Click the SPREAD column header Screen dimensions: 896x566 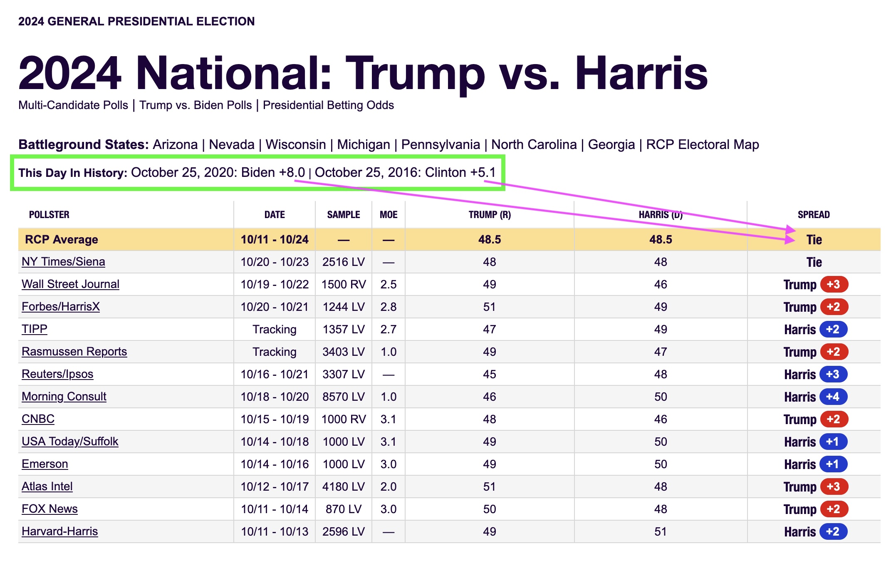click(814, 215)
